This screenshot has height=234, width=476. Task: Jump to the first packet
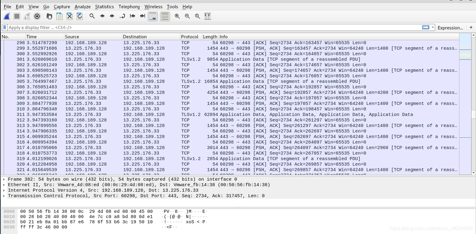click(132, 16)
